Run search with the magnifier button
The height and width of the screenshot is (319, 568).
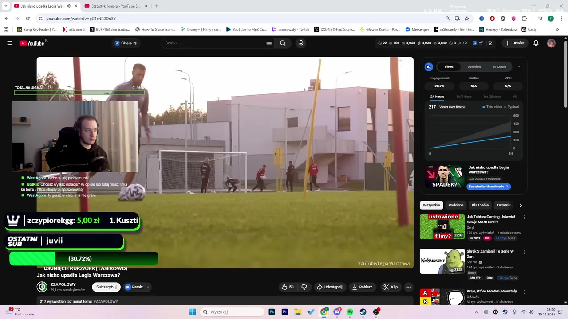(x=283, y=43)
